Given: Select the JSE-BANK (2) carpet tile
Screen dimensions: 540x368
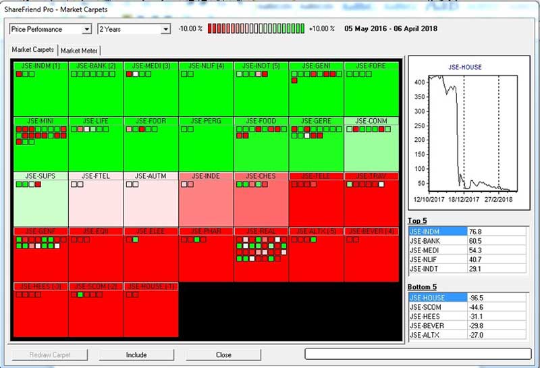Looking at the screenshot, I should 96,89.
